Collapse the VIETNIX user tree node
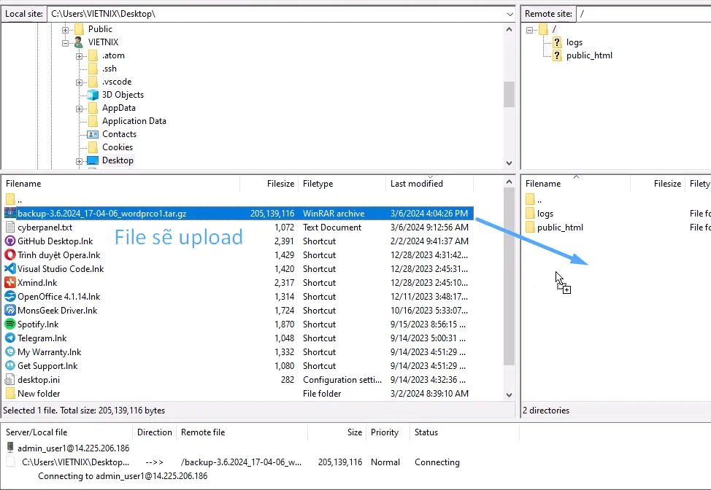 (x=66, y=42)
